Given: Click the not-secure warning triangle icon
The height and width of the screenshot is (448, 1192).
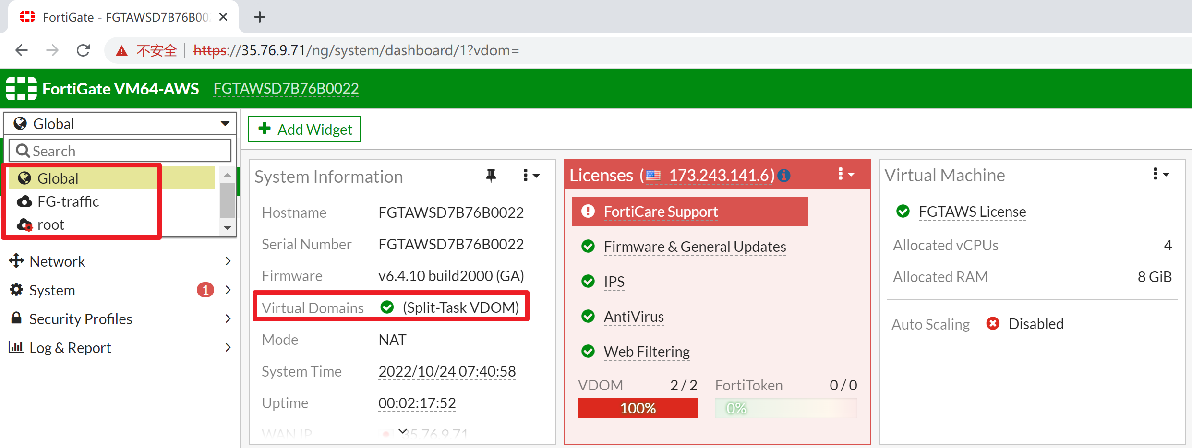Looking at the screenshot, I should click(x=122, y=51).
